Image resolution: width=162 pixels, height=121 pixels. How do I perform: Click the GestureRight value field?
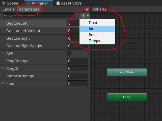(73, 38)
